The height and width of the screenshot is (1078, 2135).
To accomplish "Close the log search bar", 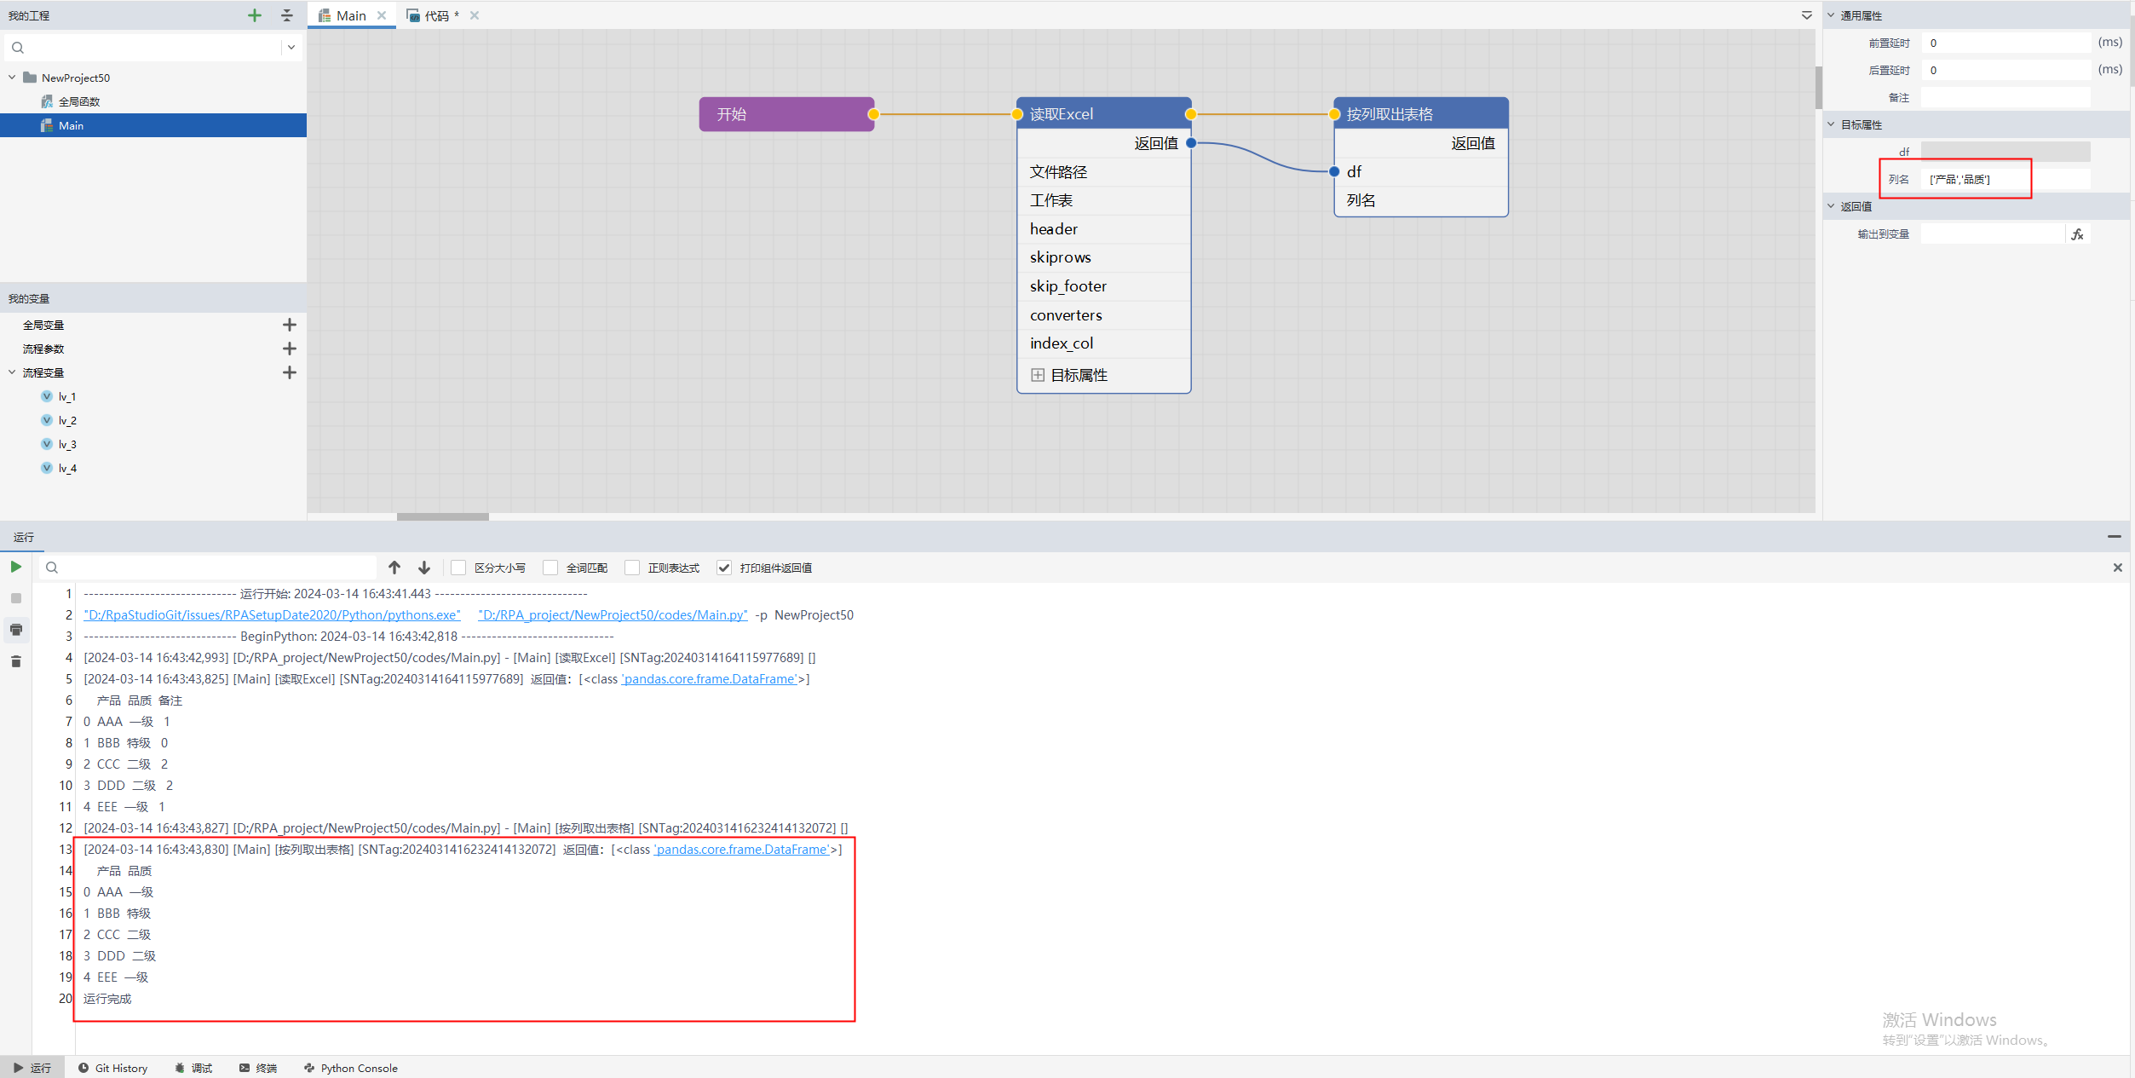I will coord(2118,568).
